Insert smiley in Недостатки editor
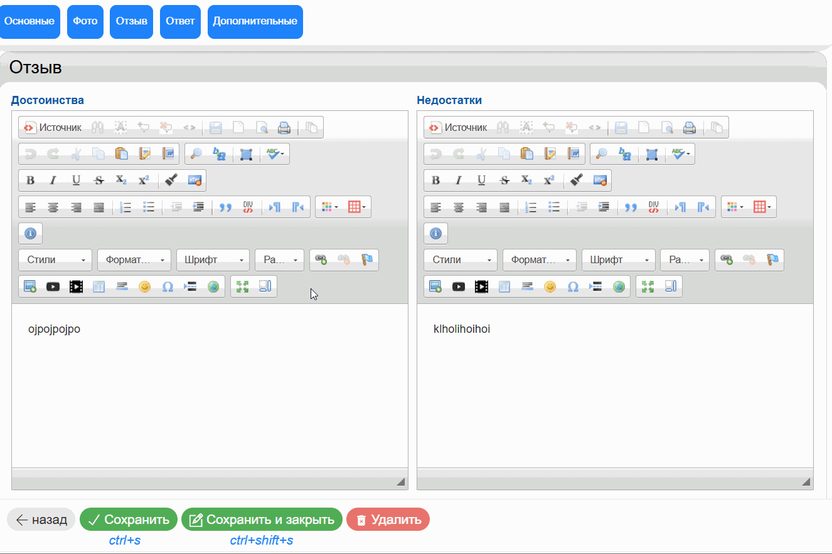 coord(550,286)
